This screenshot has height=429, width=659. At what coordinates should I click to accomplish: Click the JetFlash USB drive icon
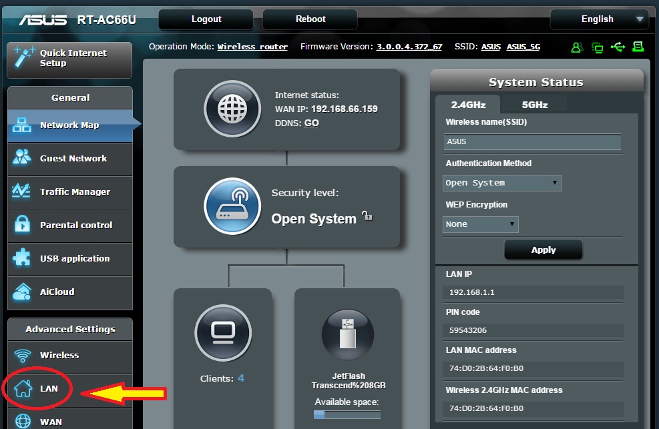348,334
